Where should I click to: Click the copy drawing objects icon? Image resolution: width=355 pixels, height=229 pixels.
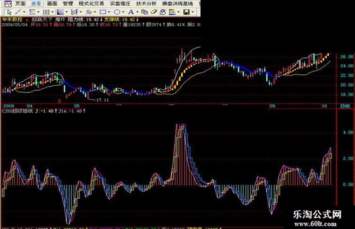tap(145, 12)
